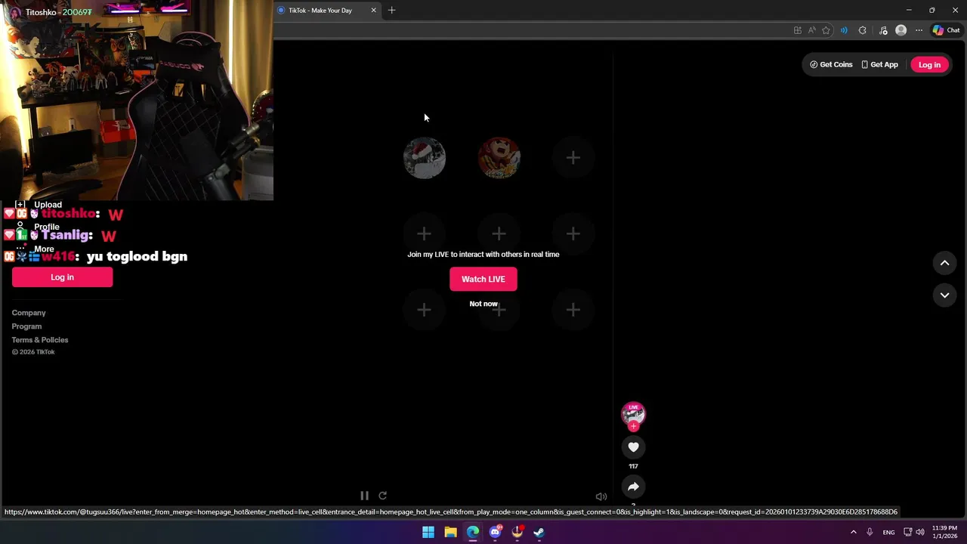Screen dimensions: 967x544
Task: Open the taskbar app with the red notification dot
Action: tap(517, 533)
